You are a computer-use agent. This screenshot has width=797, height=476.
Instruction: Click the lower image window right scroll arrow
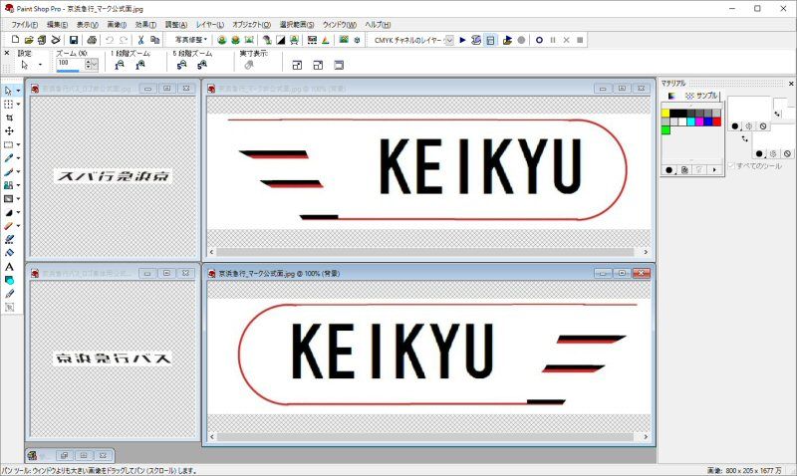coord(646,436)
